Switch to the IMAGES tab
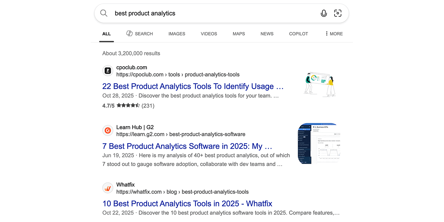This screenshot has height=222, width=444. tap(176, 34)
